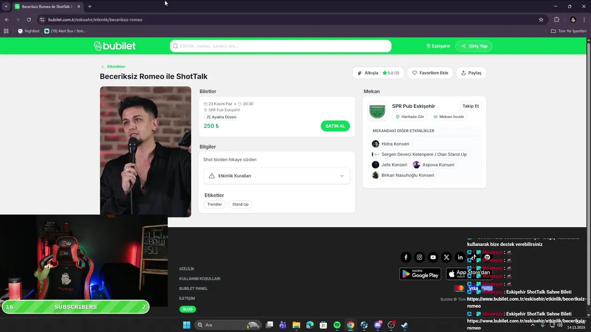Click the Giriş Yap login button
The width and height of the screenshot is (591, 332).
pos(474,46)
